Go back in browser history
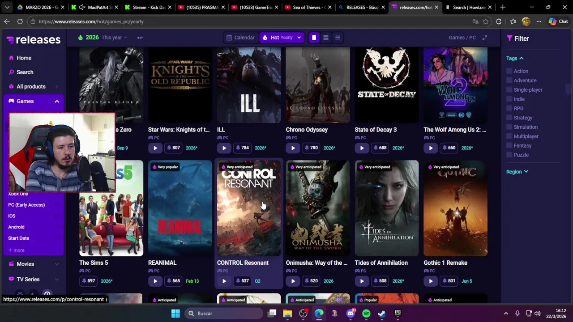573x322 pixels. [x=7, y=21]
